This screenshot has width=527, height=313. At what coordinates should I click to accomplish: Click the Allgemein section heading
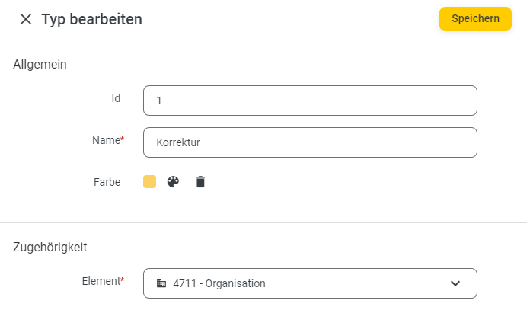40,64
